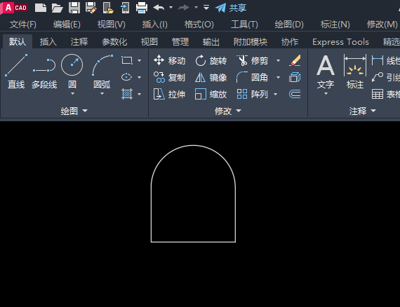
Task: Open the 格式(O) menu
Action: click(199, 25)
